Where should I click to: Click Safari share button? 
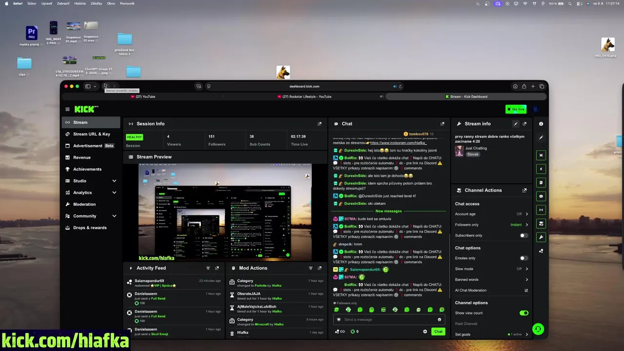[524, 86]
